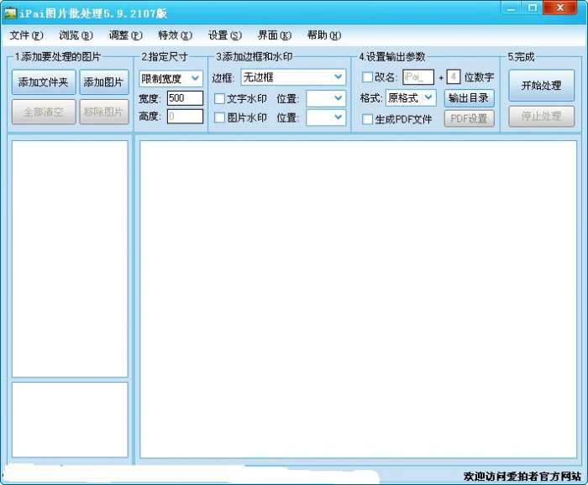This screenshot has width=588, height=485.
Task: Close the iPai window
Action: pos(560,8)
